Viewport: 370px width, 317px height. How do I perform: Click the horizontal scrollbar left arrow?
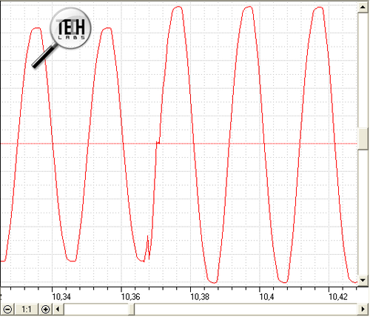click(58, 310)
